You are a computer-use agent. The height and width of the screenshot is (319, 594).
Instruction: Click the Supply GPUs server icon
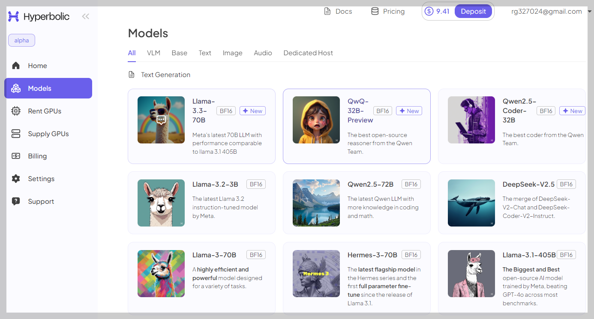pyautogui.click(x=16, y=134)
